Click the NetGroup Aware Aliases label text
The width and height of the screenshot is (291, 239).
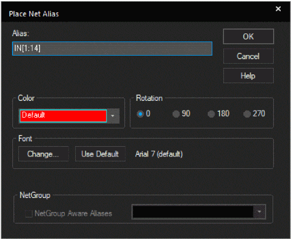(x=74, y=214)
